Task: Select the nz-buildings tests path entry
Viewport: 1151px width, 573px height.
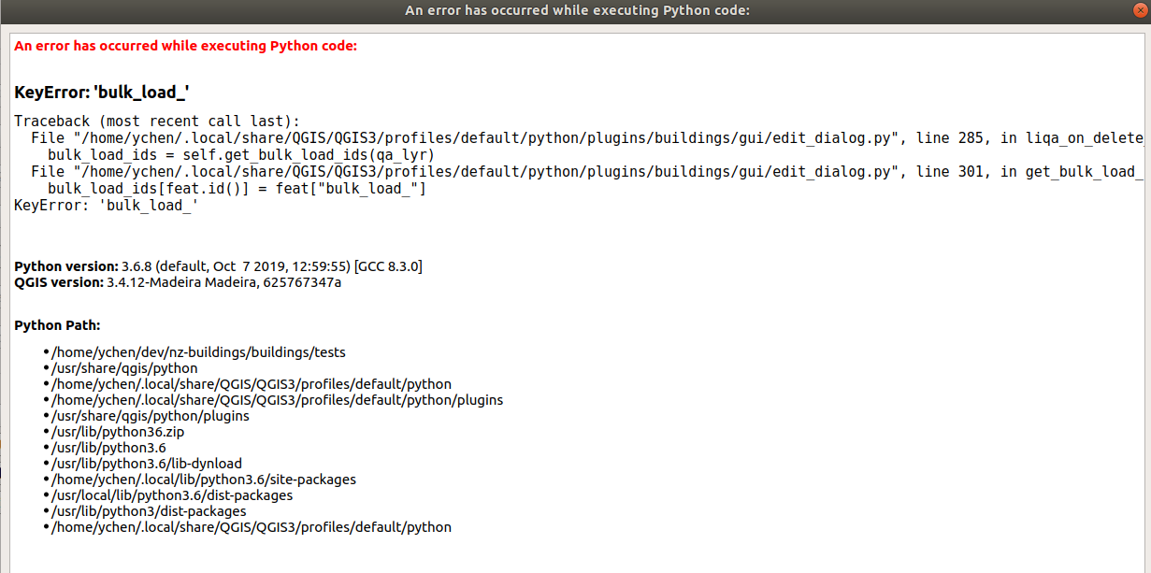Action: [x=199, y=352]
